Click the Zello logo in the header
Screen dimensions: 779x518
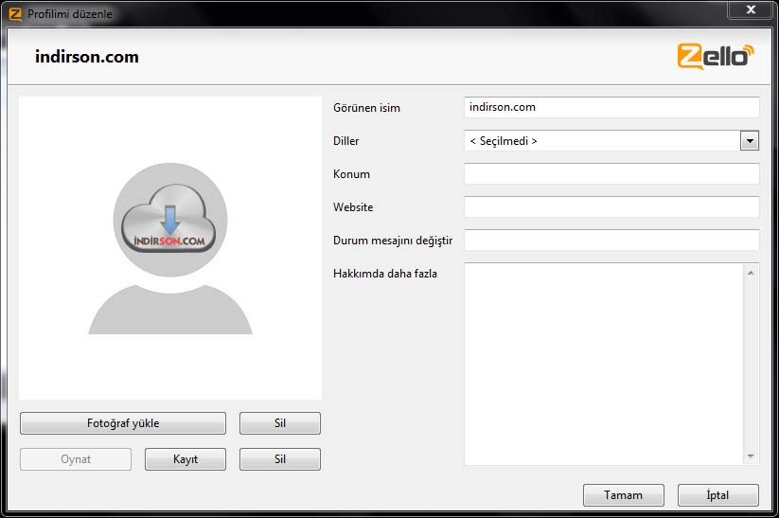(716, 56)
